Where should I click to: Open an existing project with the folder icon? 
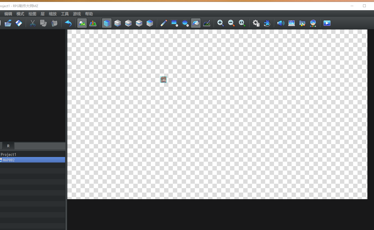(x=8, y=23)
